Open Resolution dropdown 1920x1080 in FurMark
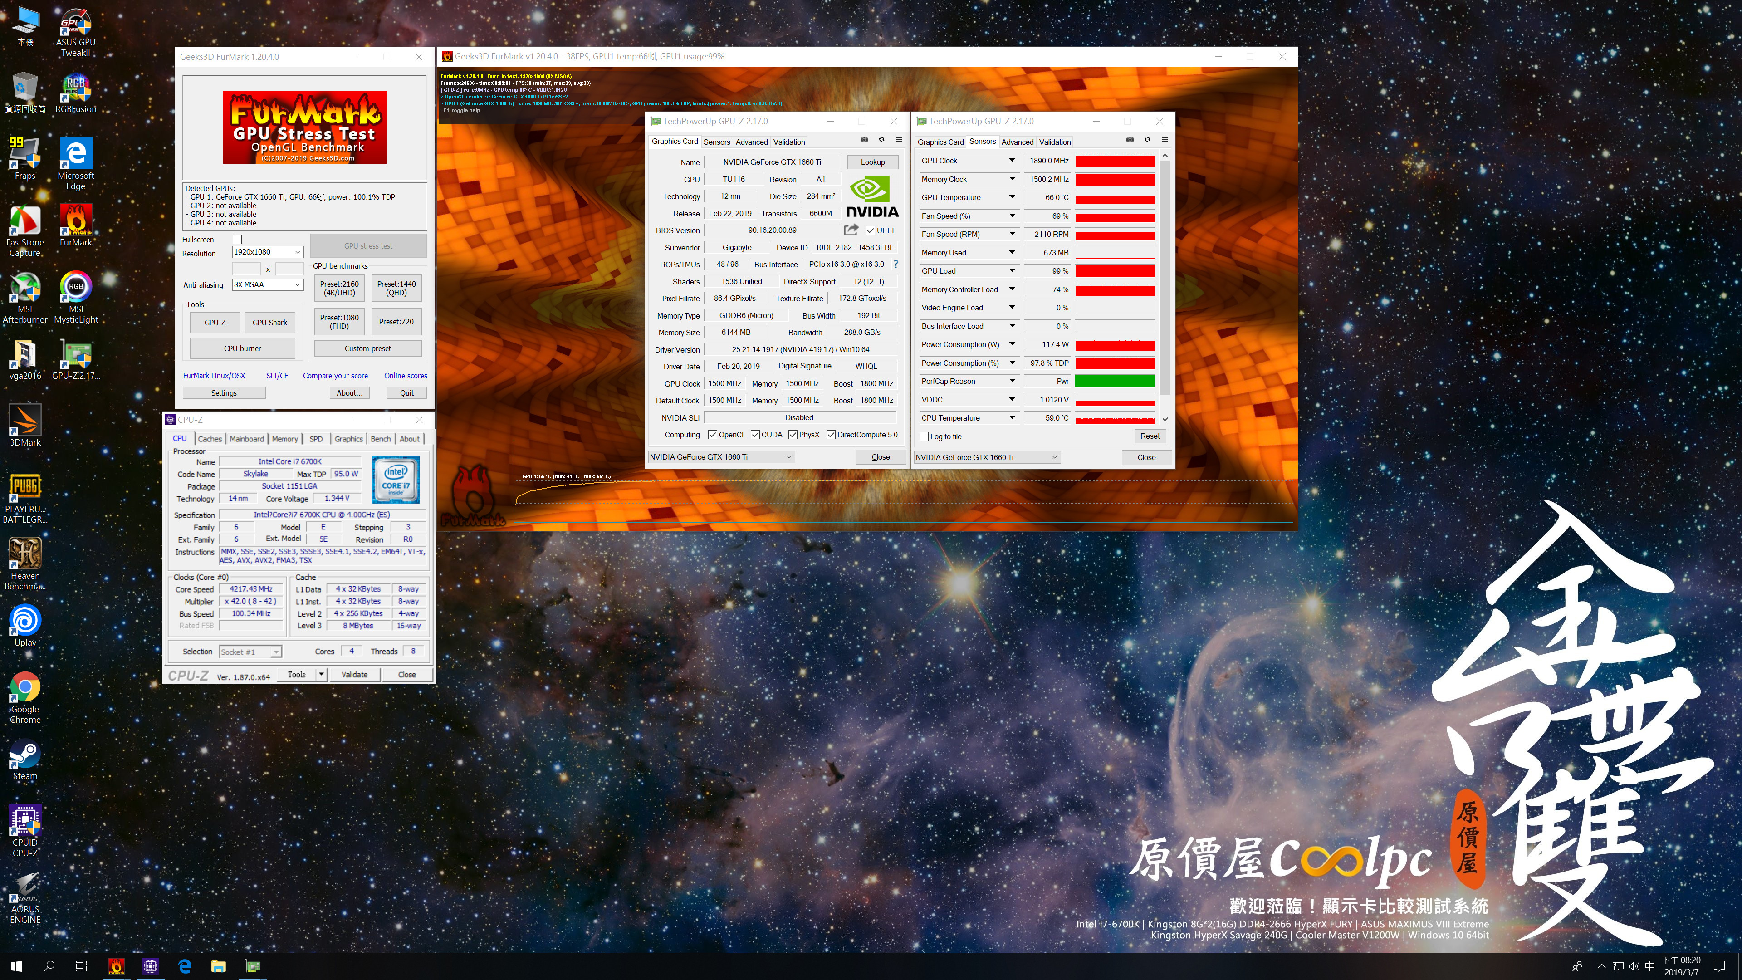Screen dimensions: 1742x980 267,252
